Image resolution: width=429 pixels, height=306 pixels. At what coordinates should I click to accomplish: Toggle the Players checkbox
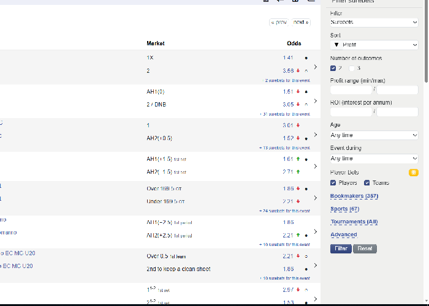coord(333,183)
